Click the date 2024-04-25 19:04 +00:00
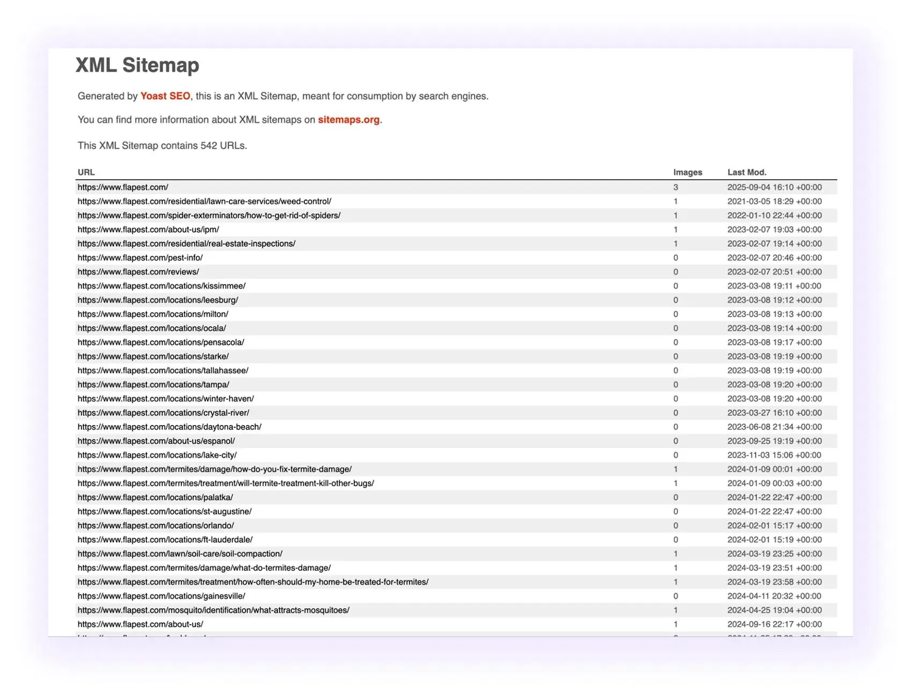Image resolution: width=912 pixels, height=696 pixels. (x=775, y=610)
